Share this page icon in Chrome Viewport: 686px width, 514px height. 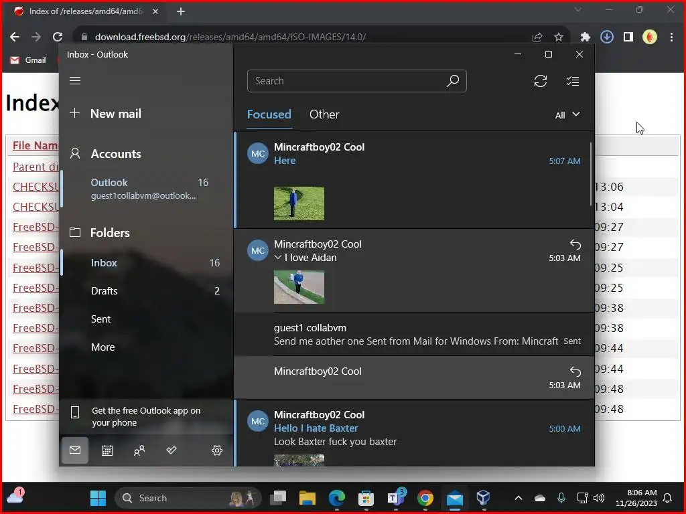tap(537, 37)
